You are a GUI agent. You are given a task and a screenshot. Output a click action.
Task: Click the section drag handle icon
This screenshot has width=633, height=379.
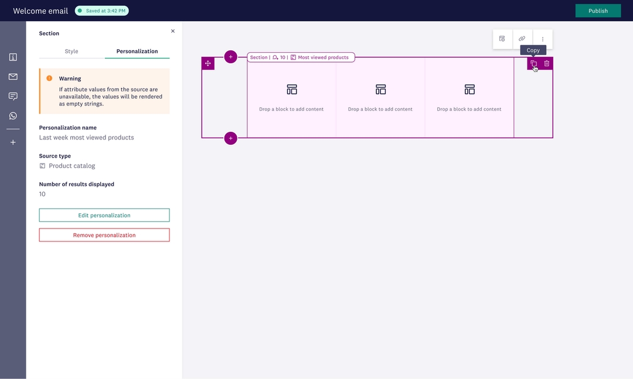click(x=208, y=63)
